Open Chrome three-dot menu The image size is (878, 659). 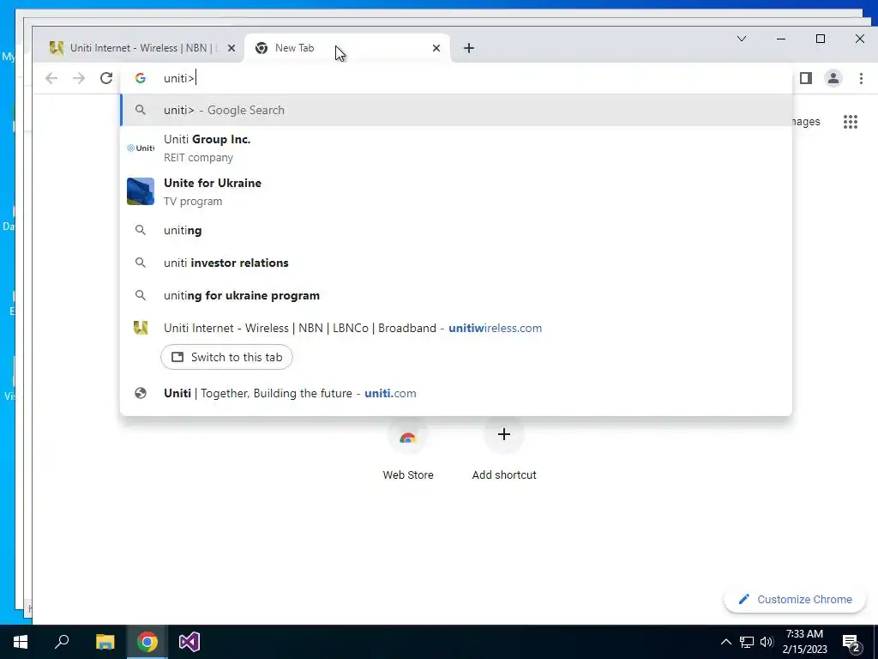861,78
